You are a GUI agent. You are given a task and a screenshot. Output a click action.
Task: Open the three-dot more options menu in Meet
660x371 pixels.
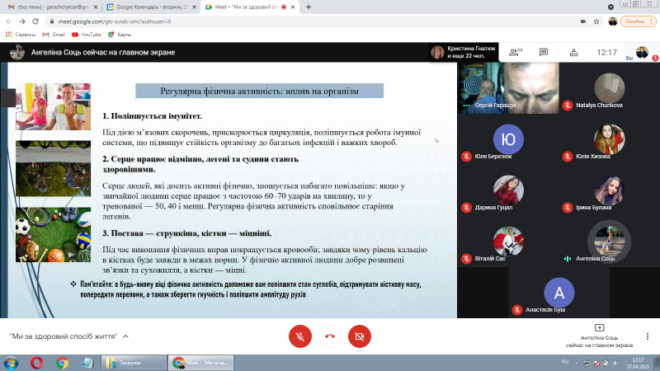pyautogui.click(x=648, y=336)
